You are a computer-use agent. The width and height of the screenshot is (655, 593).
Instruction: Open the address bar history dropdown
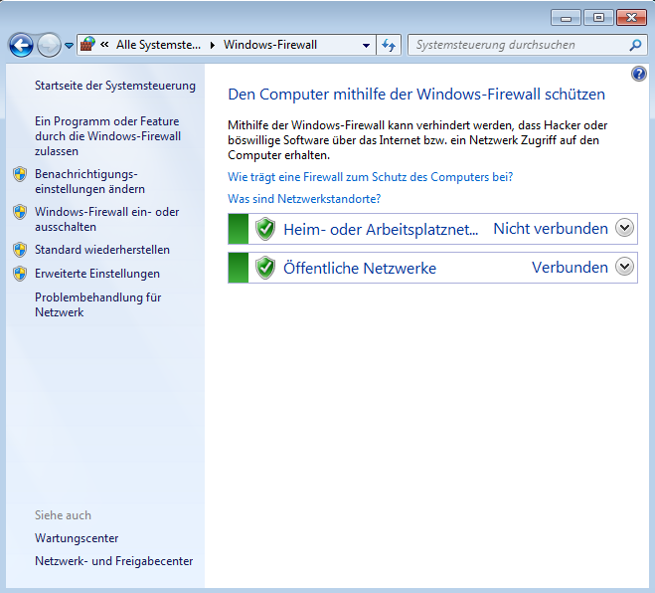[x=366, y=45]
